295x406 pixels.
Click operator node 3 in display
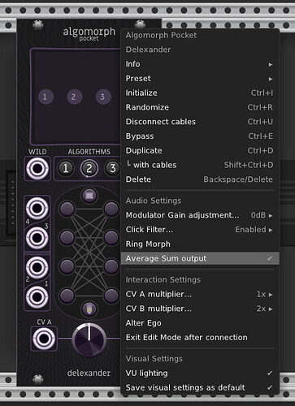103,97
